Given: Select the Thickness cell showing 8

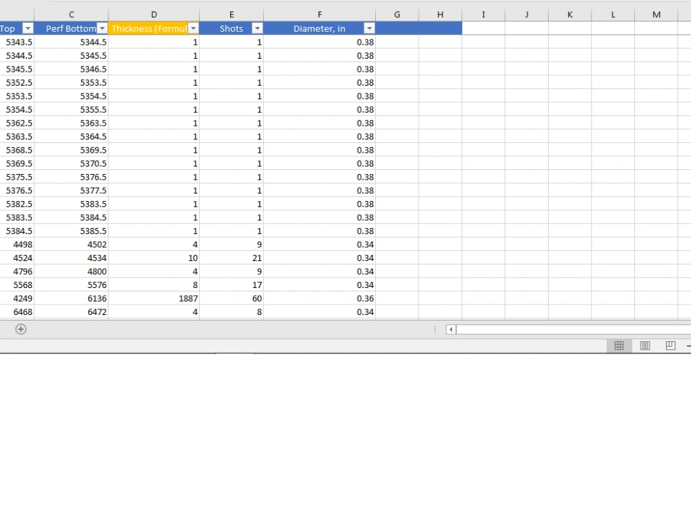Looking at the screenshot, I should (x=154, y=285).
